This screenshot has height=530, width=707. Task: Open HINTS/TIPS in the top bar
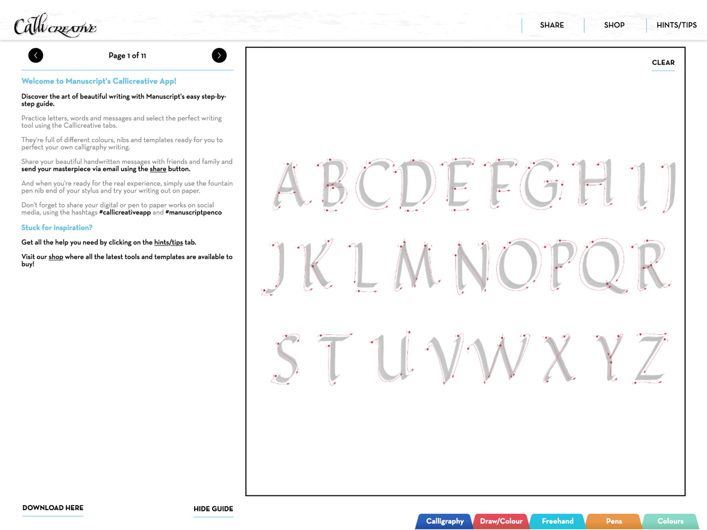[x=676, y=25]
